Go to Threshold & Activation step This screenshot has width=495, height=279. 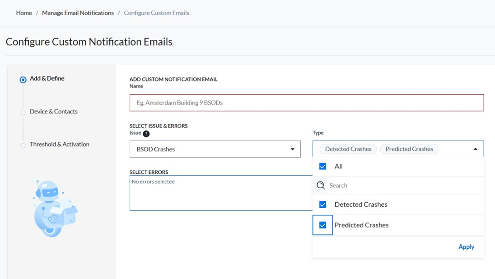click(59, 144)
